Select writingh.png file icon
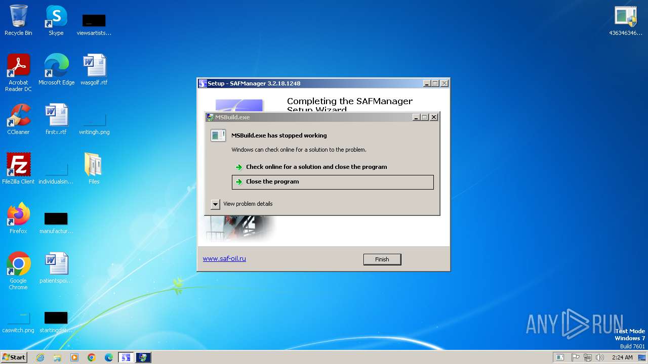The height and width of the screenshot is (364, 648). 94,124
